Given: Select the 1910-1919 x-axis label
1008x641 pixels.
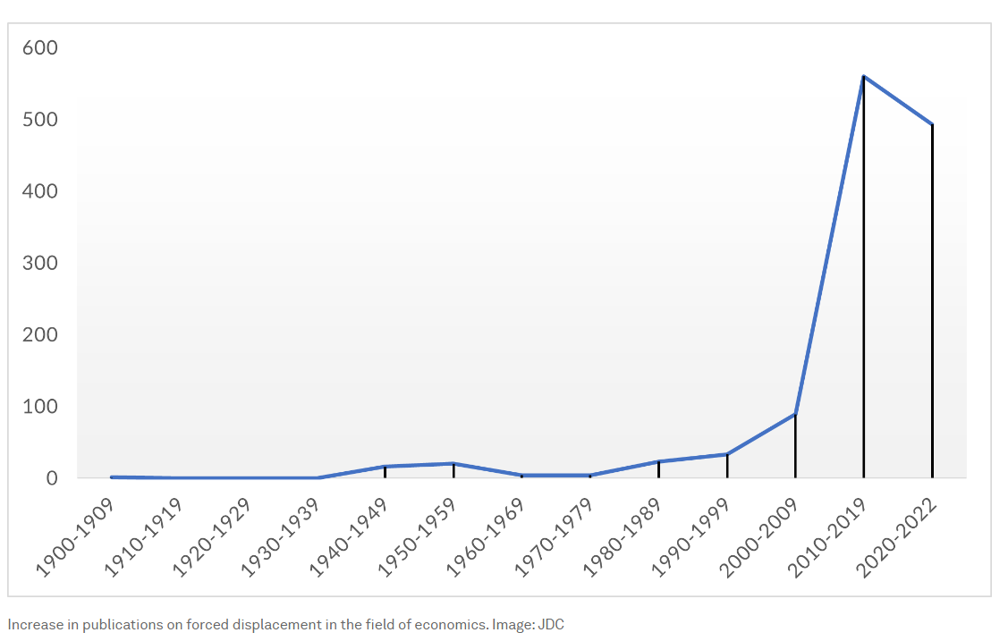Looking at the screenshot, I should click(143, 537).
